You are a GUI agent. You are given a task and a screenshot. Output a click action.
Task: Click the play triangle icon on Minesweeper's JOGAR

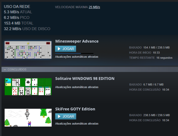(59, 49)
